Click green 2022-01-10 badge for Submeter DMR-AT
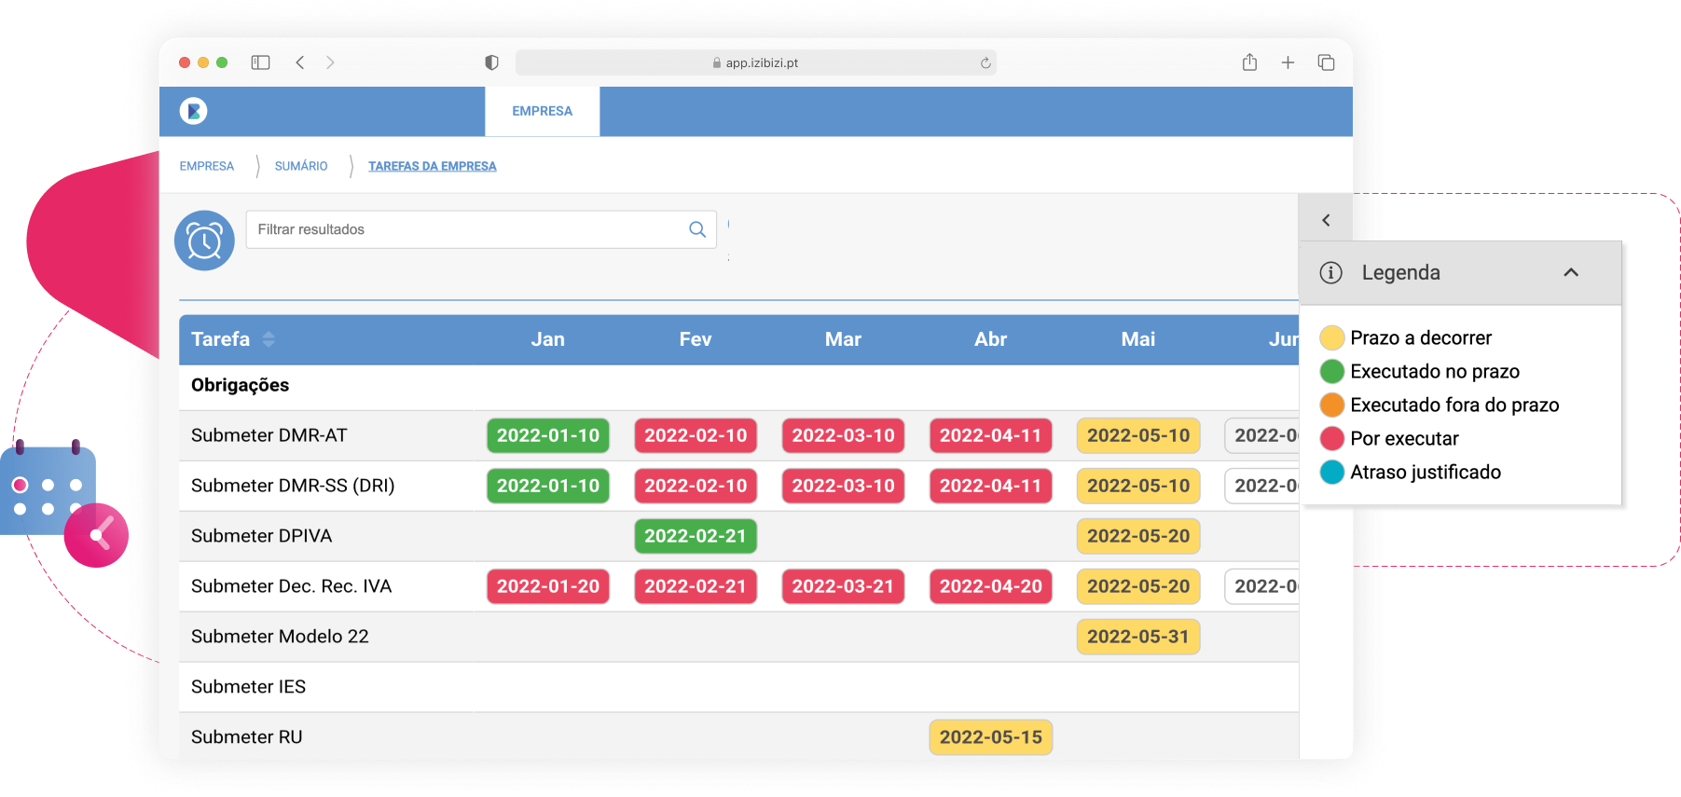Viewport: 1681px width, 797px height. point(547,435)
